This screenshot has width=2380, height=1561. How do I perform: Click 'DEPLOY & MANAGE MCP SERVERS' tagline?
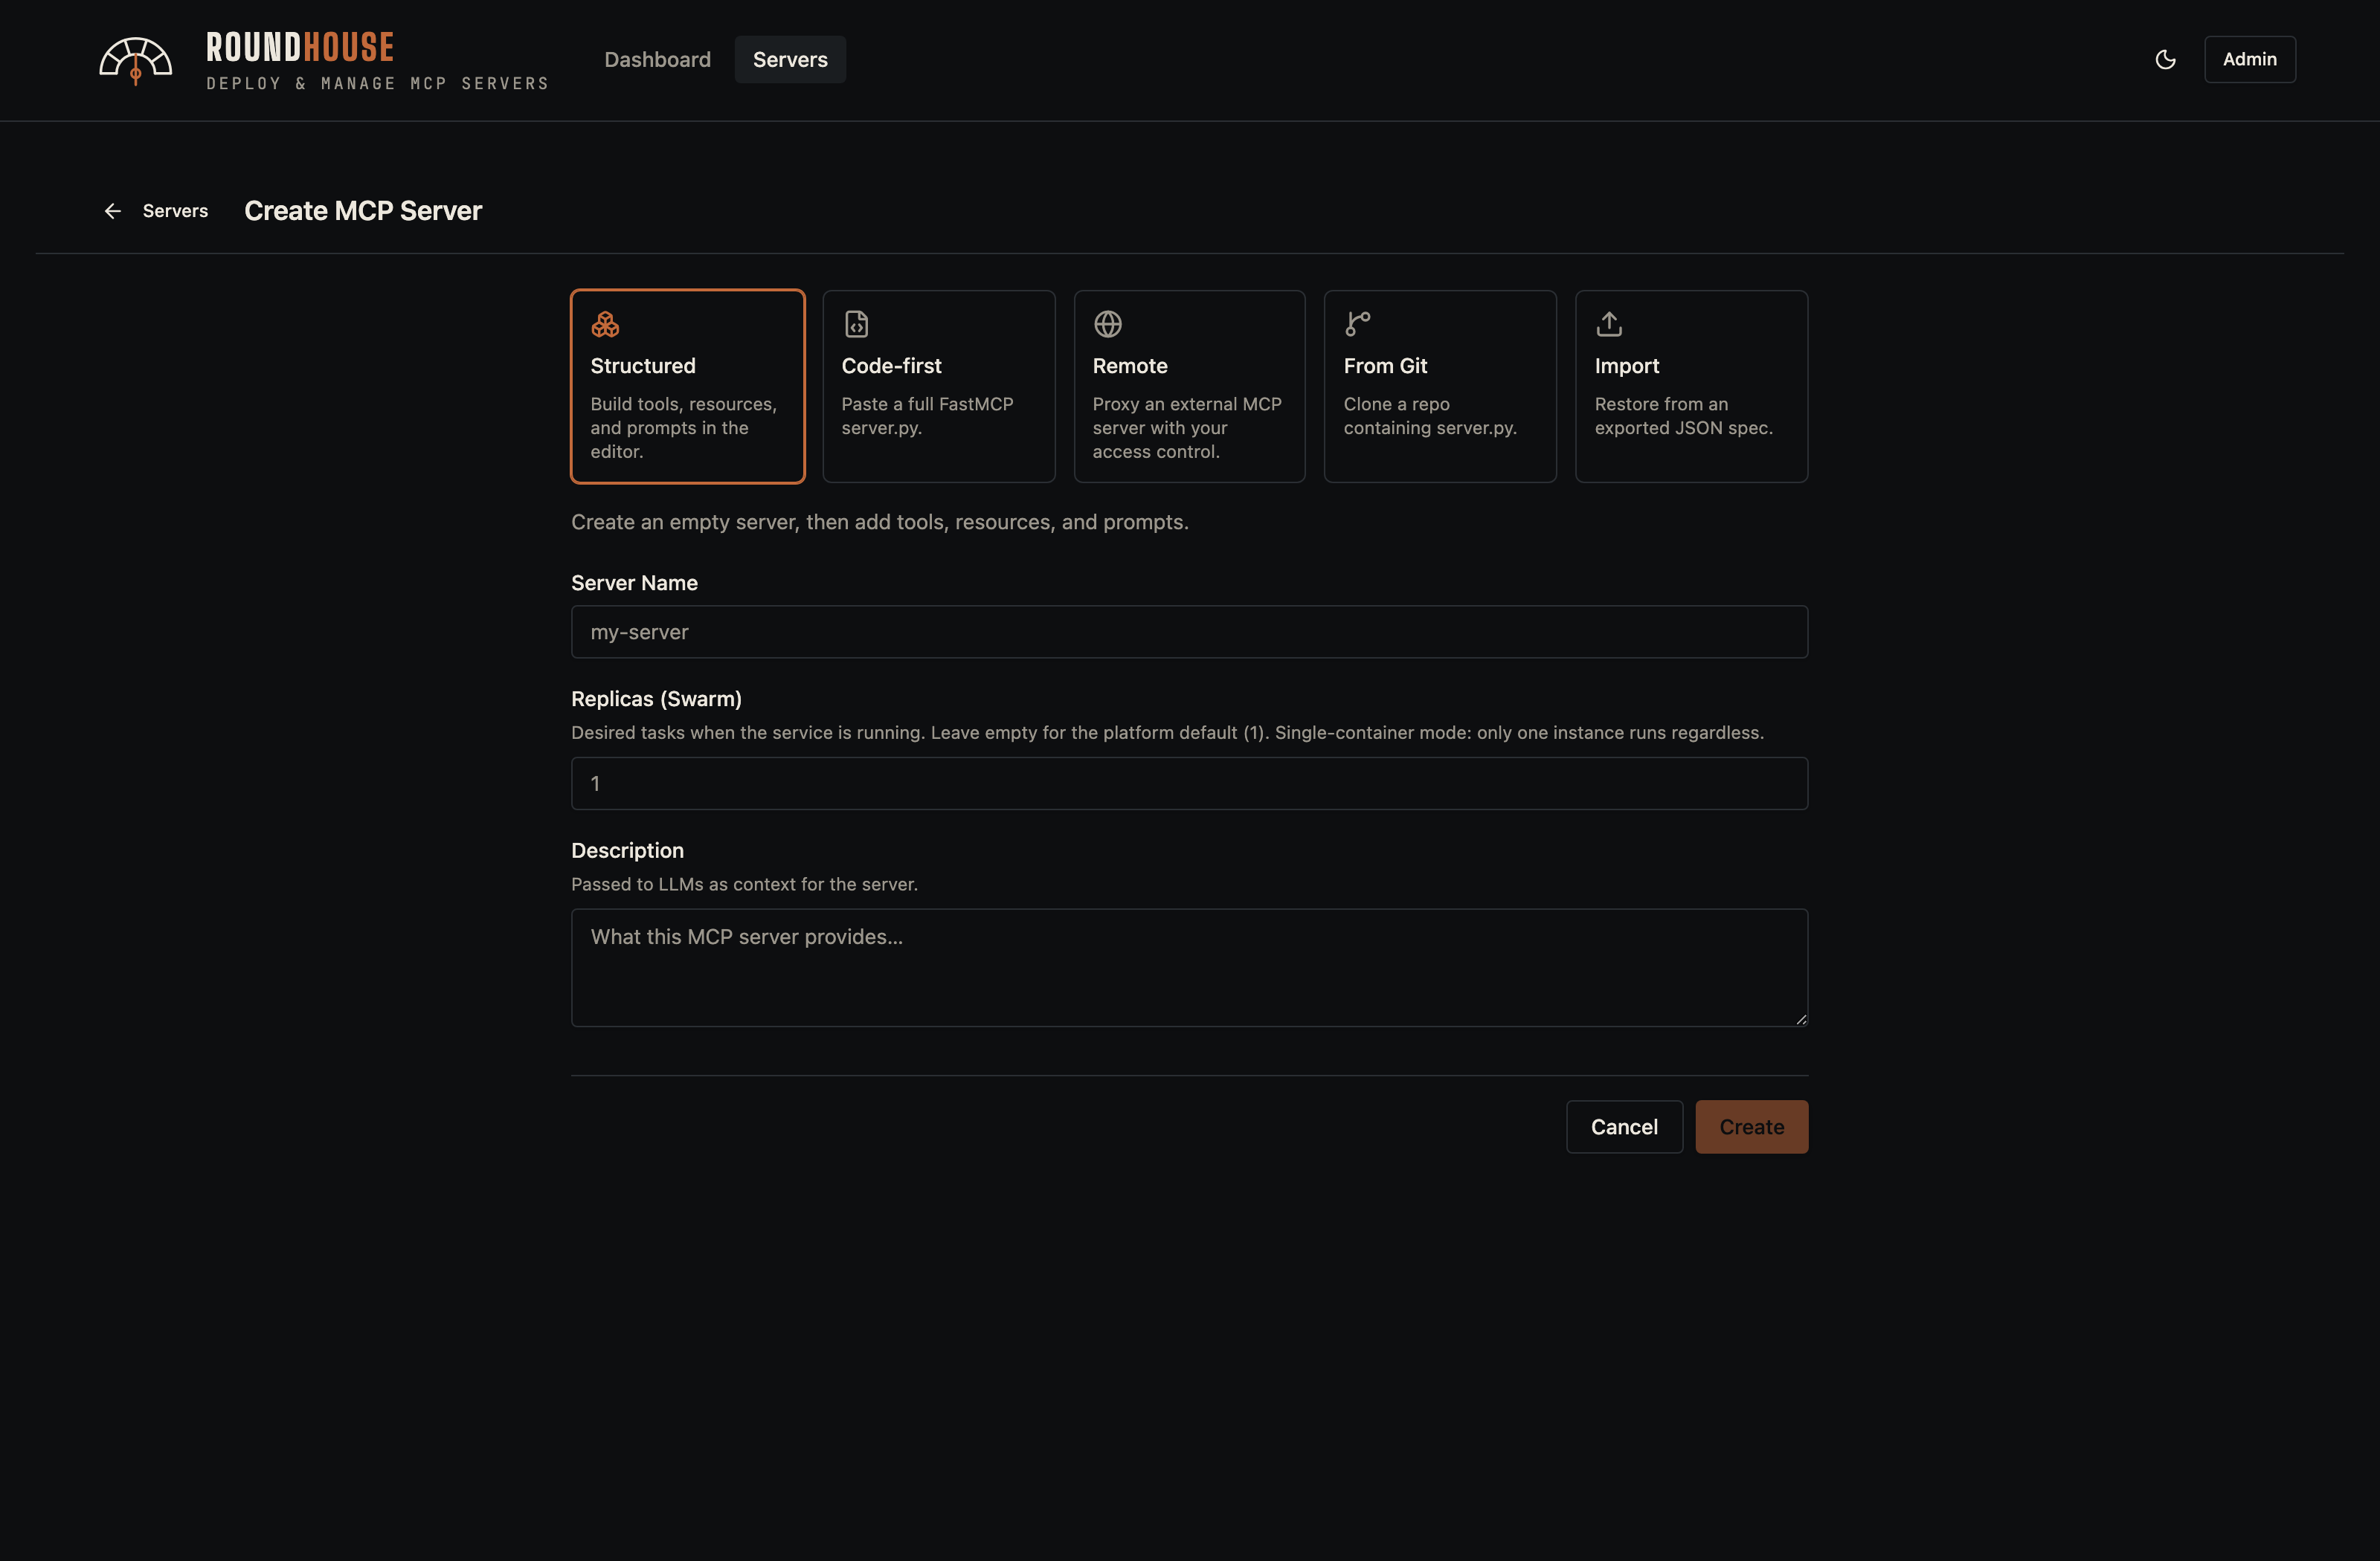coord(378,84)
